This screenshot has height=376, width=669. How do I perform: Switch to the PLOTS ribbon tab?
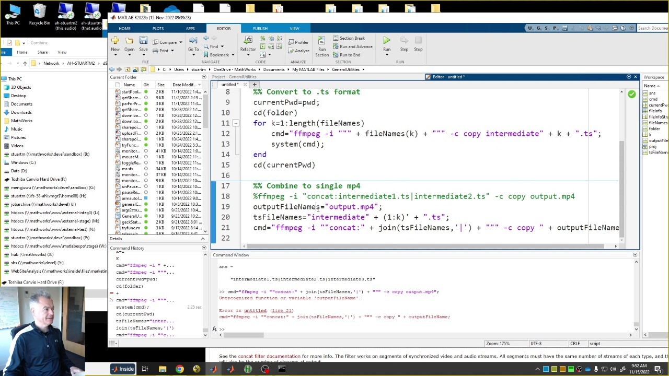coord(158,28)
